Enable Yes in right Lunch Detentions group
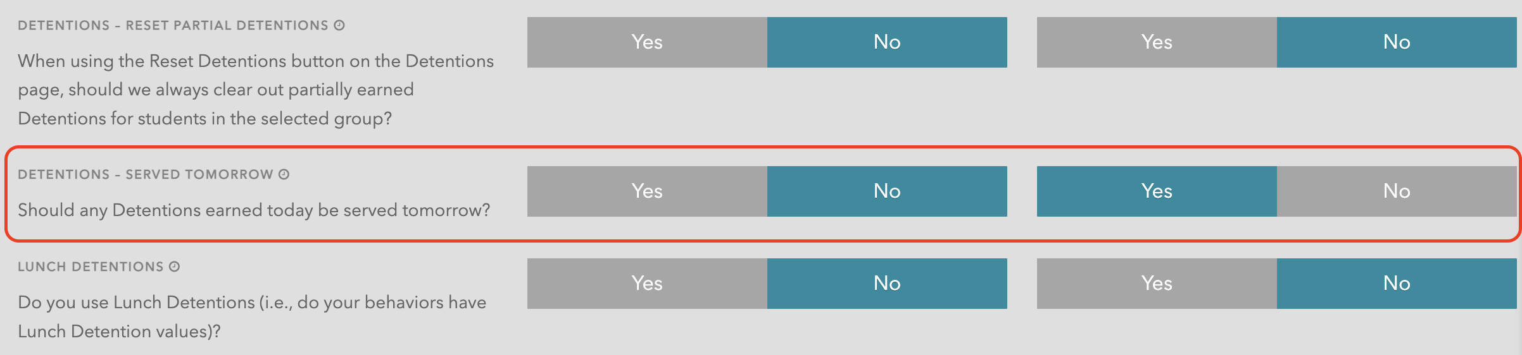Viewport: 1522px width, 355px height. click(x=1157, y=284)
